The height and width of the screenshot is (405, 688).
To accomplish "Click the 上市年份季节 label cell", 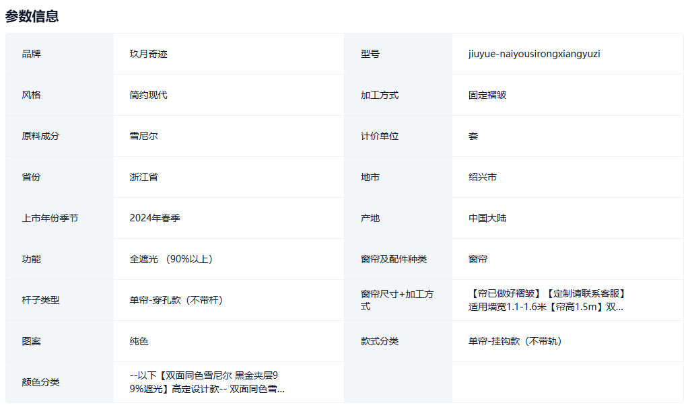I will pos(50,218).
